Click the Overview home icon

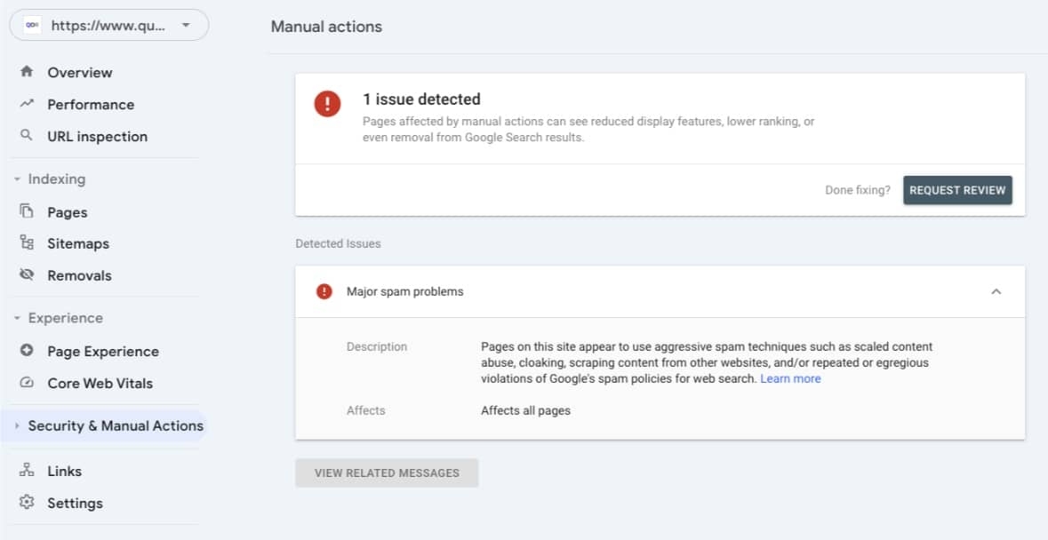pyautogui.click(x=27, y=71)
